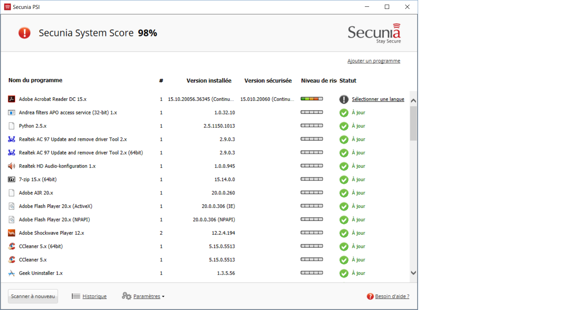This screenshot has width=576, height=310.
Task: Select the Geek Uninstaller 1.x name
Action: click(x=41, y=273)
